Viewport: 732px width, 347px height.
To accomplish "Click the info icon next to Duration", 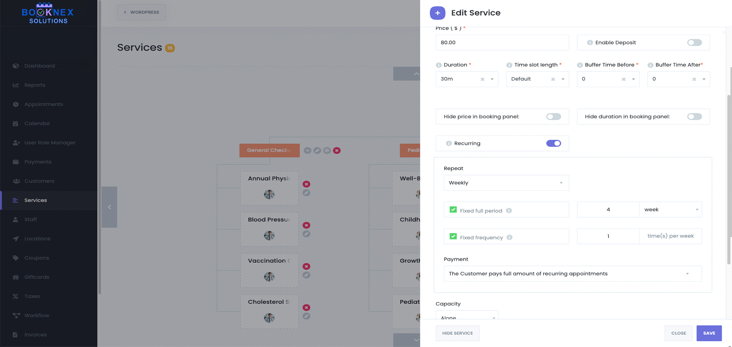I will (x=438, y=65).
